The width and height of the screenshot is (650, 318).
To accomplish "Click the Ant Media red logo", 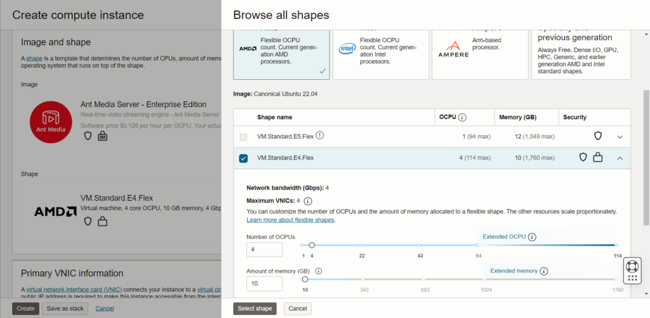I will tap(51, 122).
